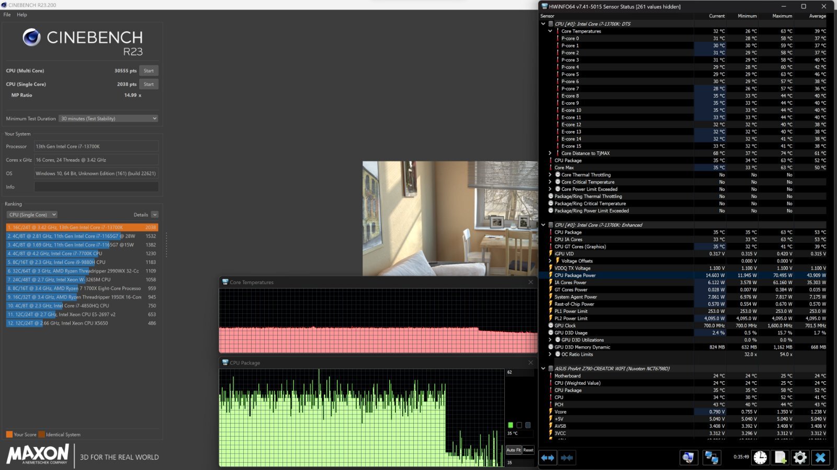
Task: Click the lightning icon beside Vcore
Action: point(551,412)
